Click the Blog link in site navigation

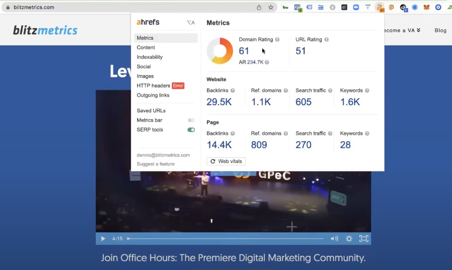(441, 30)
